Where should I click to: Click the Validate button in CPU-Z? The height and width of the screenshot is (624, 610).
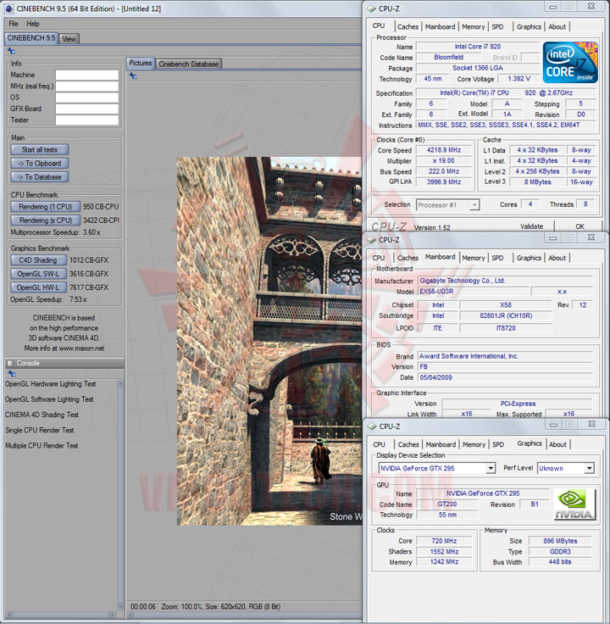(531, 226)
